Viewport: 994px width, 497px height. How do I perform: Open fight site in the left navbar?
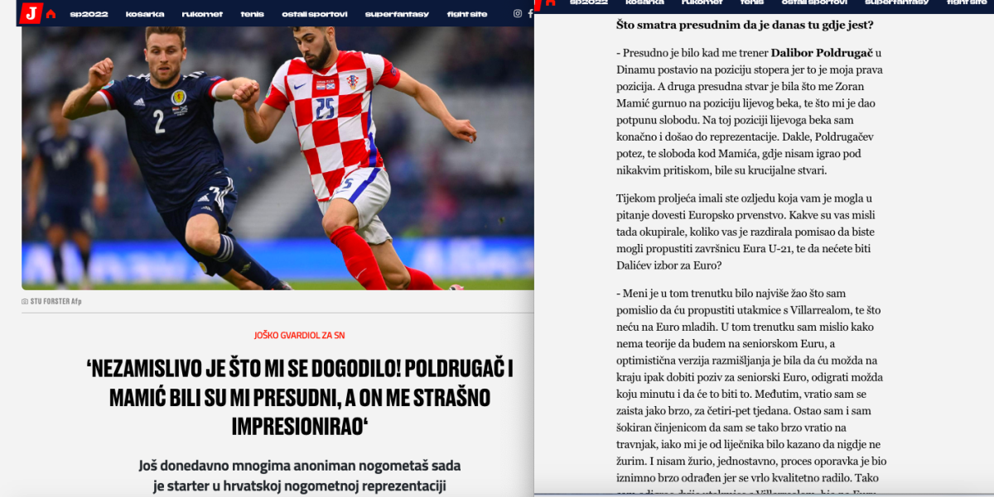pos(467,14)
